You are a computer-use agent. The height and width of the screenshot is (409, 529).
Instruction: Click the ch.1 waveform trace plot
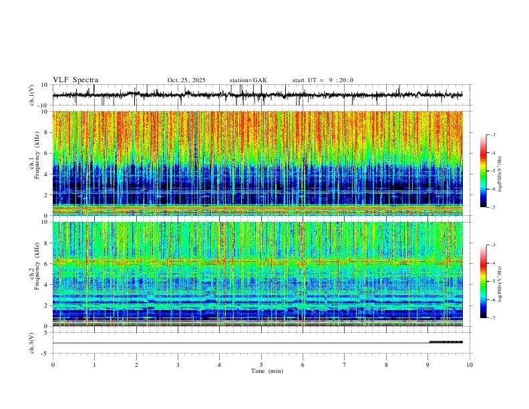tap(257, 95)
